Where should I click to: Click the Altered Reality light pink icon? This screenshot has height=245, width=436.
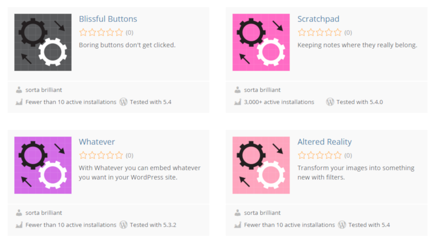[261, 165]
